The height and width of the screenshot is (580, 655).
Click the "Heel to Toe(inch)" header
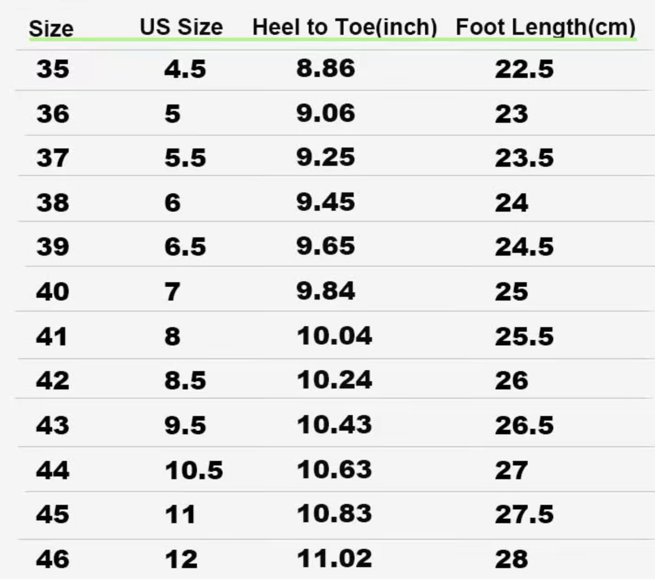coord(344,27)
